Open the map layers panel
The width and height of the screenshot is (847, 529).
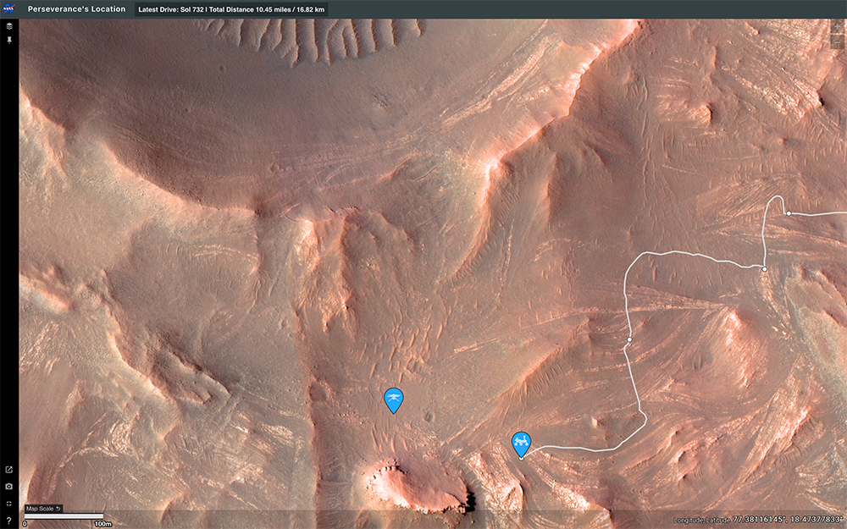click(9, 26)
